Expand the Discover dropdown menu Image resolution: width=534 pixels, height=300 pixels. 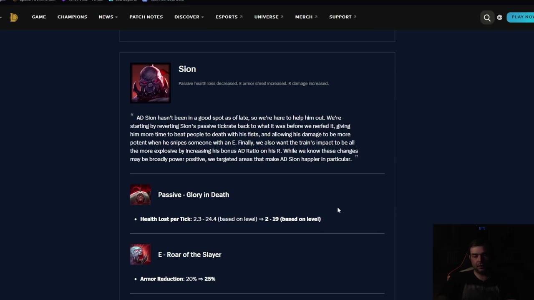[x=189, y=17]
